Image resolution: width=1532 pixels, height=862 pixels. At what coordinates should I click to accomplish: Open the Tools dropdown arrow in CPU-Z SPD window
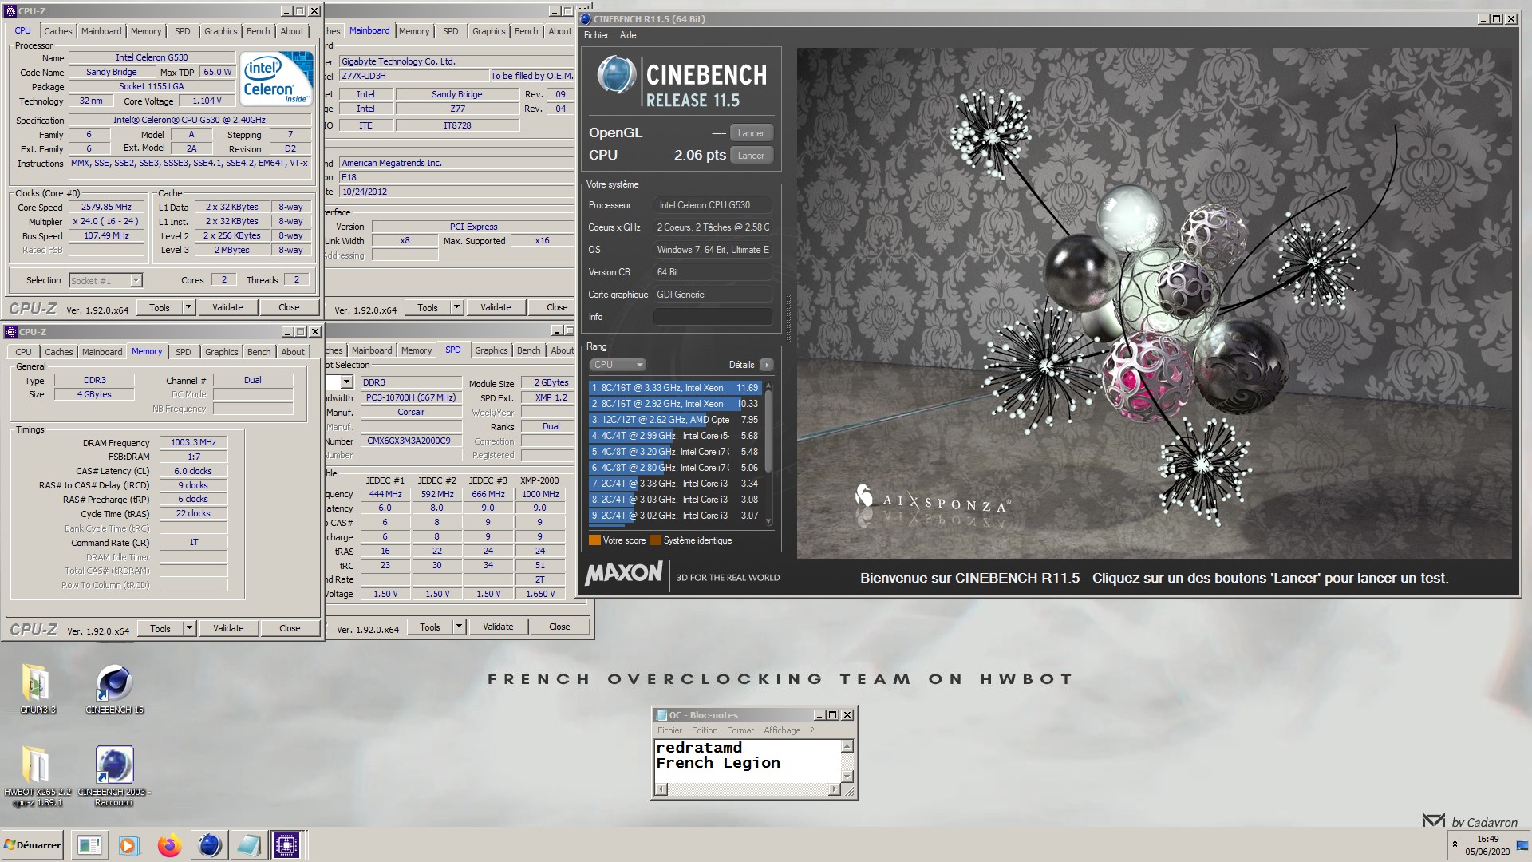(460, 627)
